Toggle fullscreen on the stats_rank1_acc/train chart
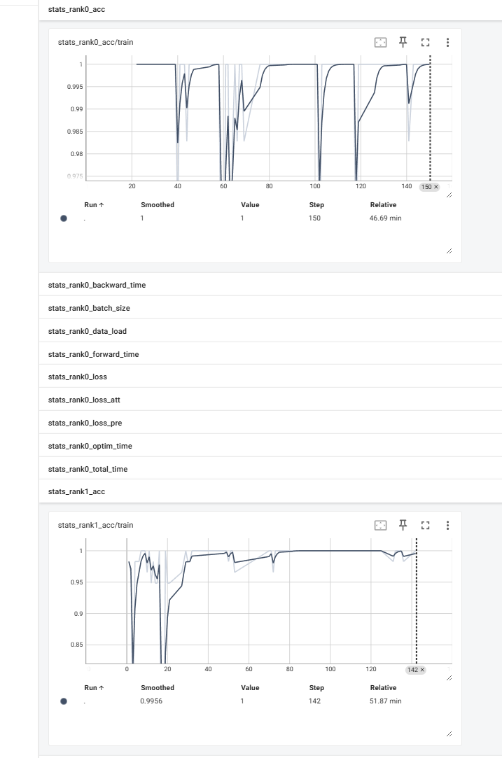The image size is (502, 758). pos(425,526)
